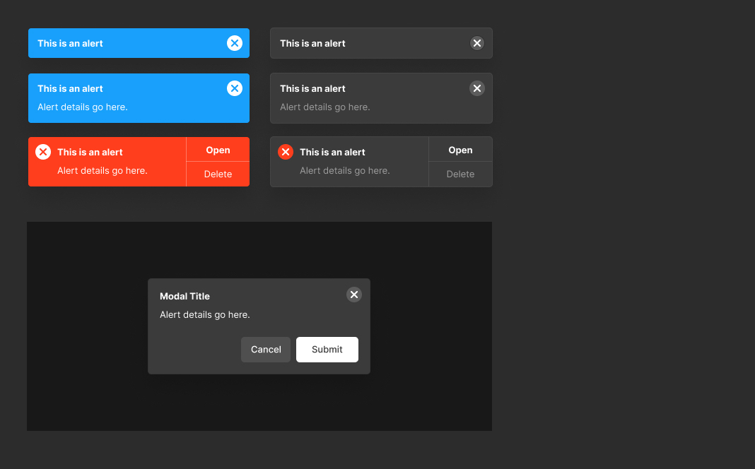Click 'This is an alert' in single-line blue alert
The image size is (755, 469).
coord(70,43)
